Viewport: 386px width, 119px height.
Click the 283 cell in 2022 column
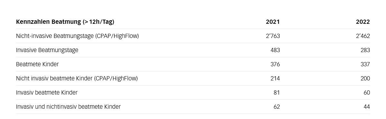click(x=365, y=50)
